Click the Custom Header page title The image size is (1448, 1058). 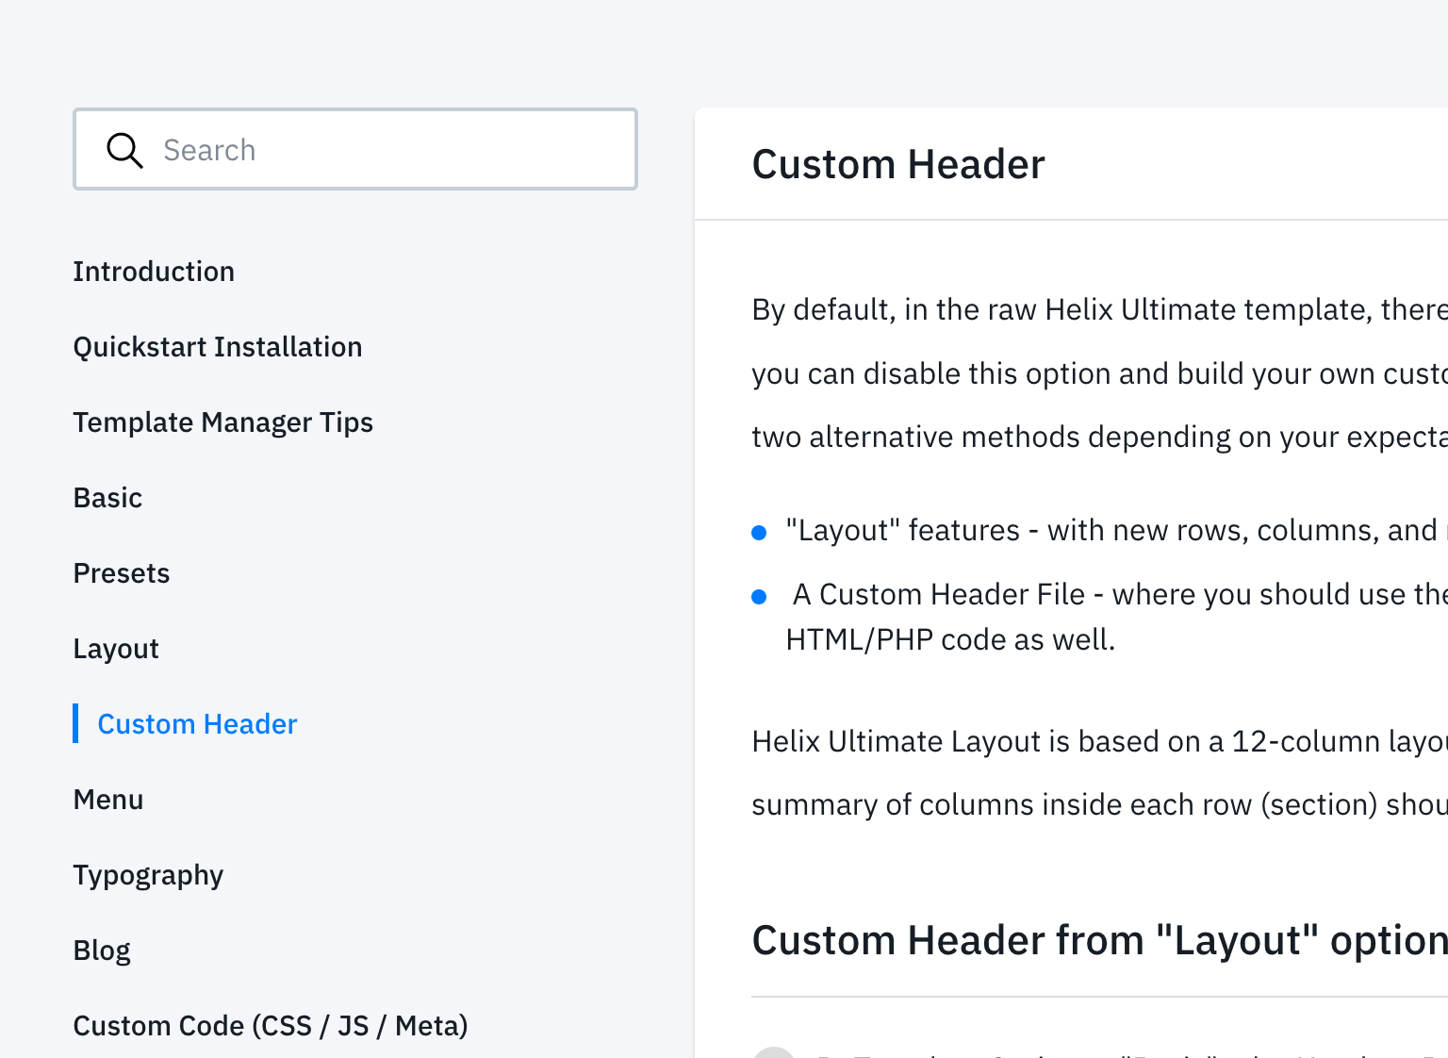tap(898, 163)
